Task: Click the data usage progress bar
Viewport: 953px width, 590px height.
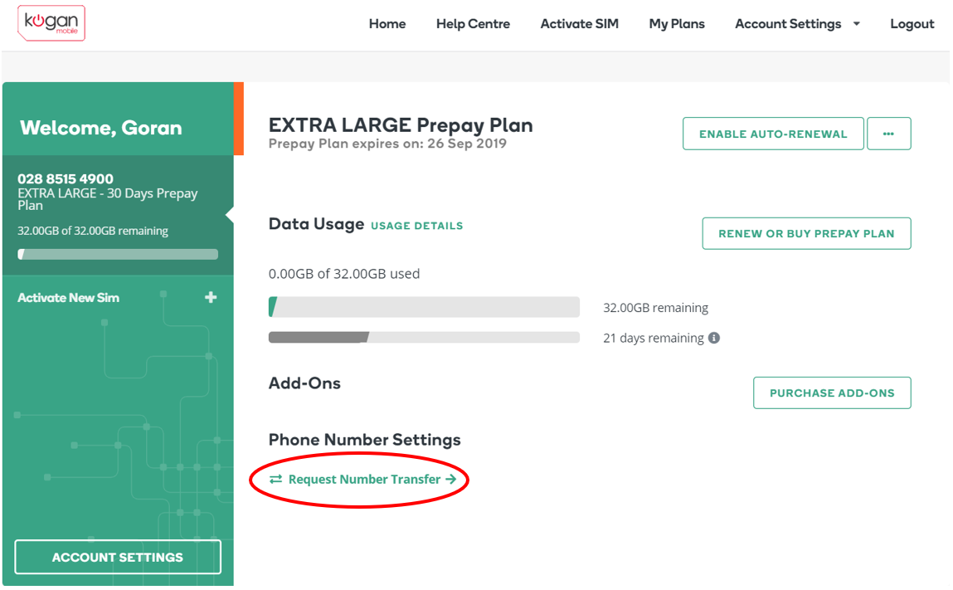Action: click(424, 307)
